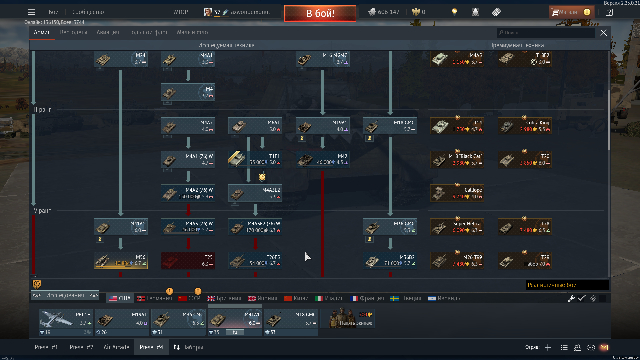Click the swap crew arrows under M41A1

coord(235,332)
